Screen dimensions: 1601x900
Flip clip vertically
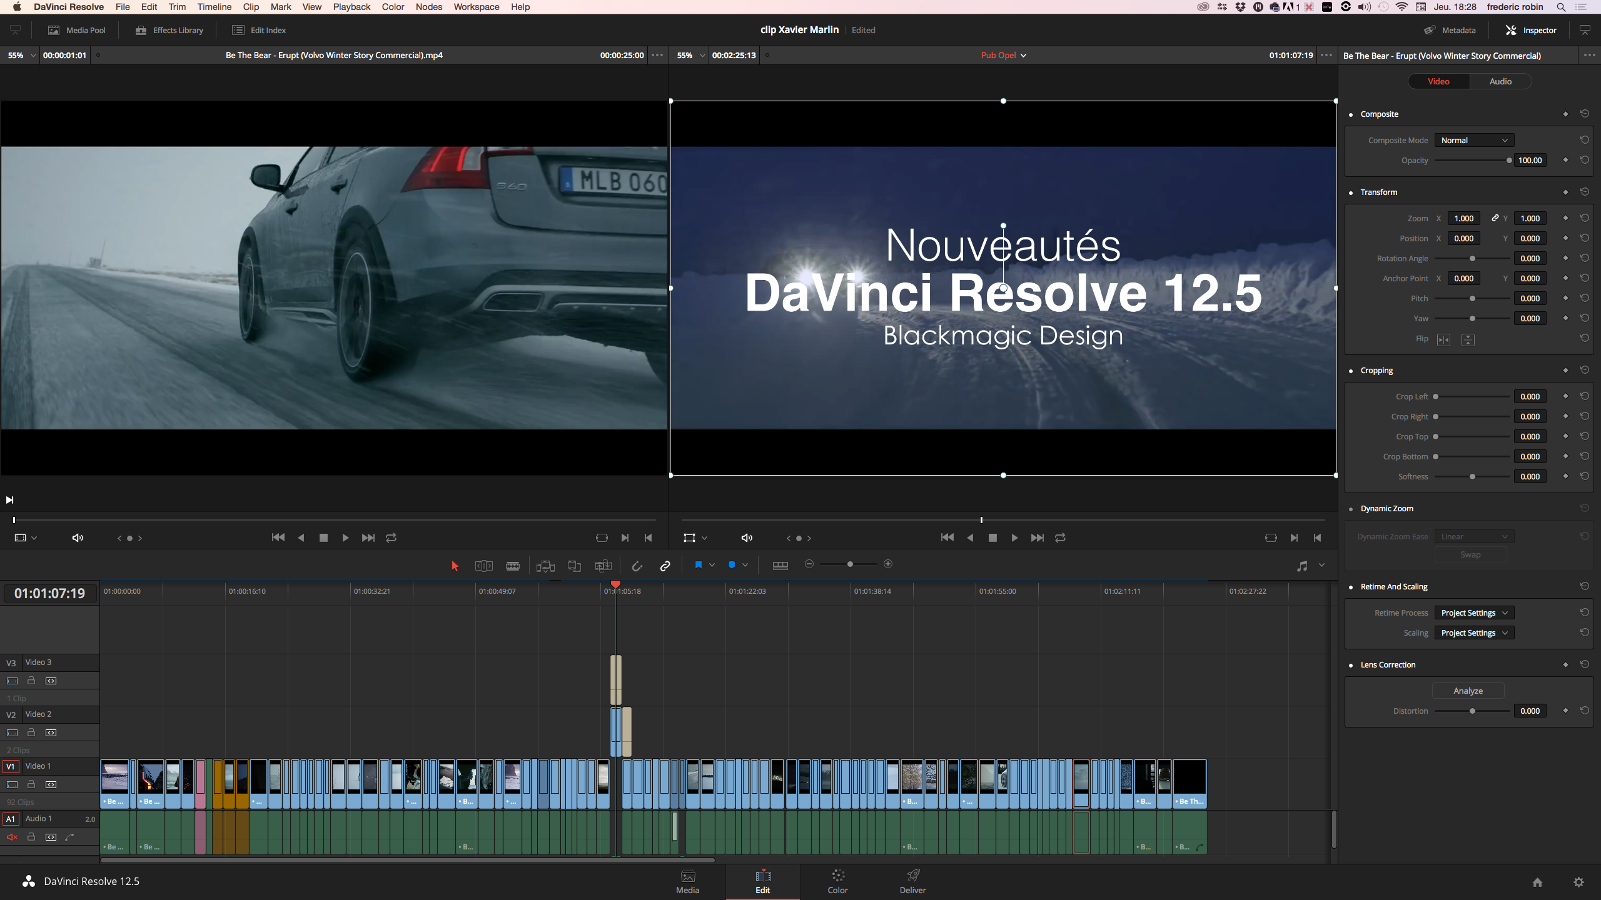1468,340
